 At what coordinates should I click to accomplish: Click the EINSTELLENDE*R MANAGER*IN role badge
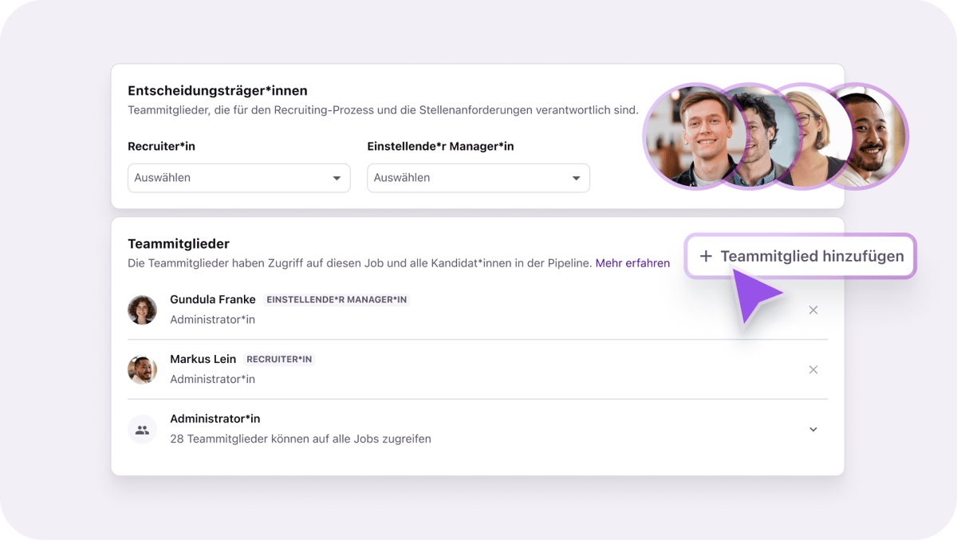coord(337,300)
